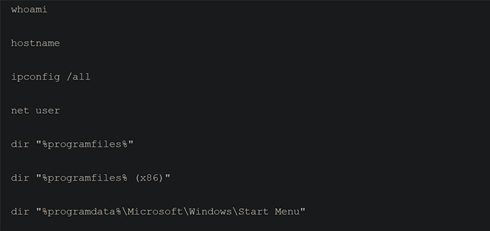490x231 pixels.
Task: Click the word net in net user
Action: (20, 111)
